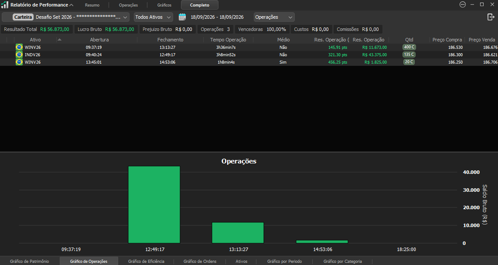The width and height of the screenshot is (498, 265).
Task: Sort by the Fechamento column header
Action: point(170,40)
